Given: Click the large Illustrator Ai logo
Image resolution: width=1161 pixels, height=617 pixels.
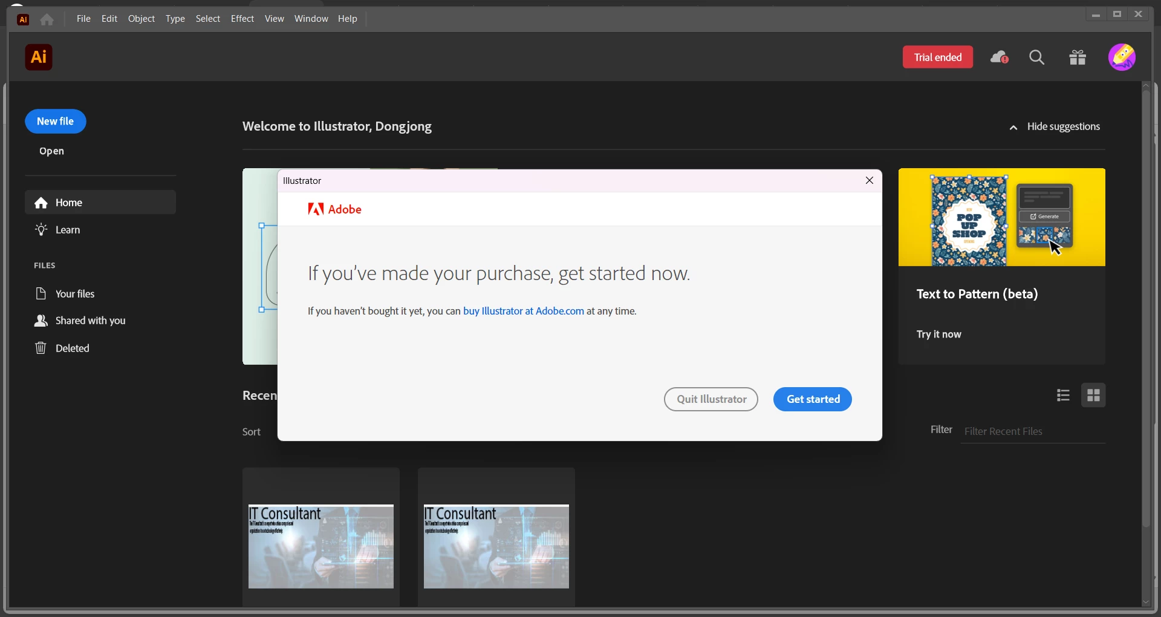Looking at the screenshot, I should click(39, 57).
